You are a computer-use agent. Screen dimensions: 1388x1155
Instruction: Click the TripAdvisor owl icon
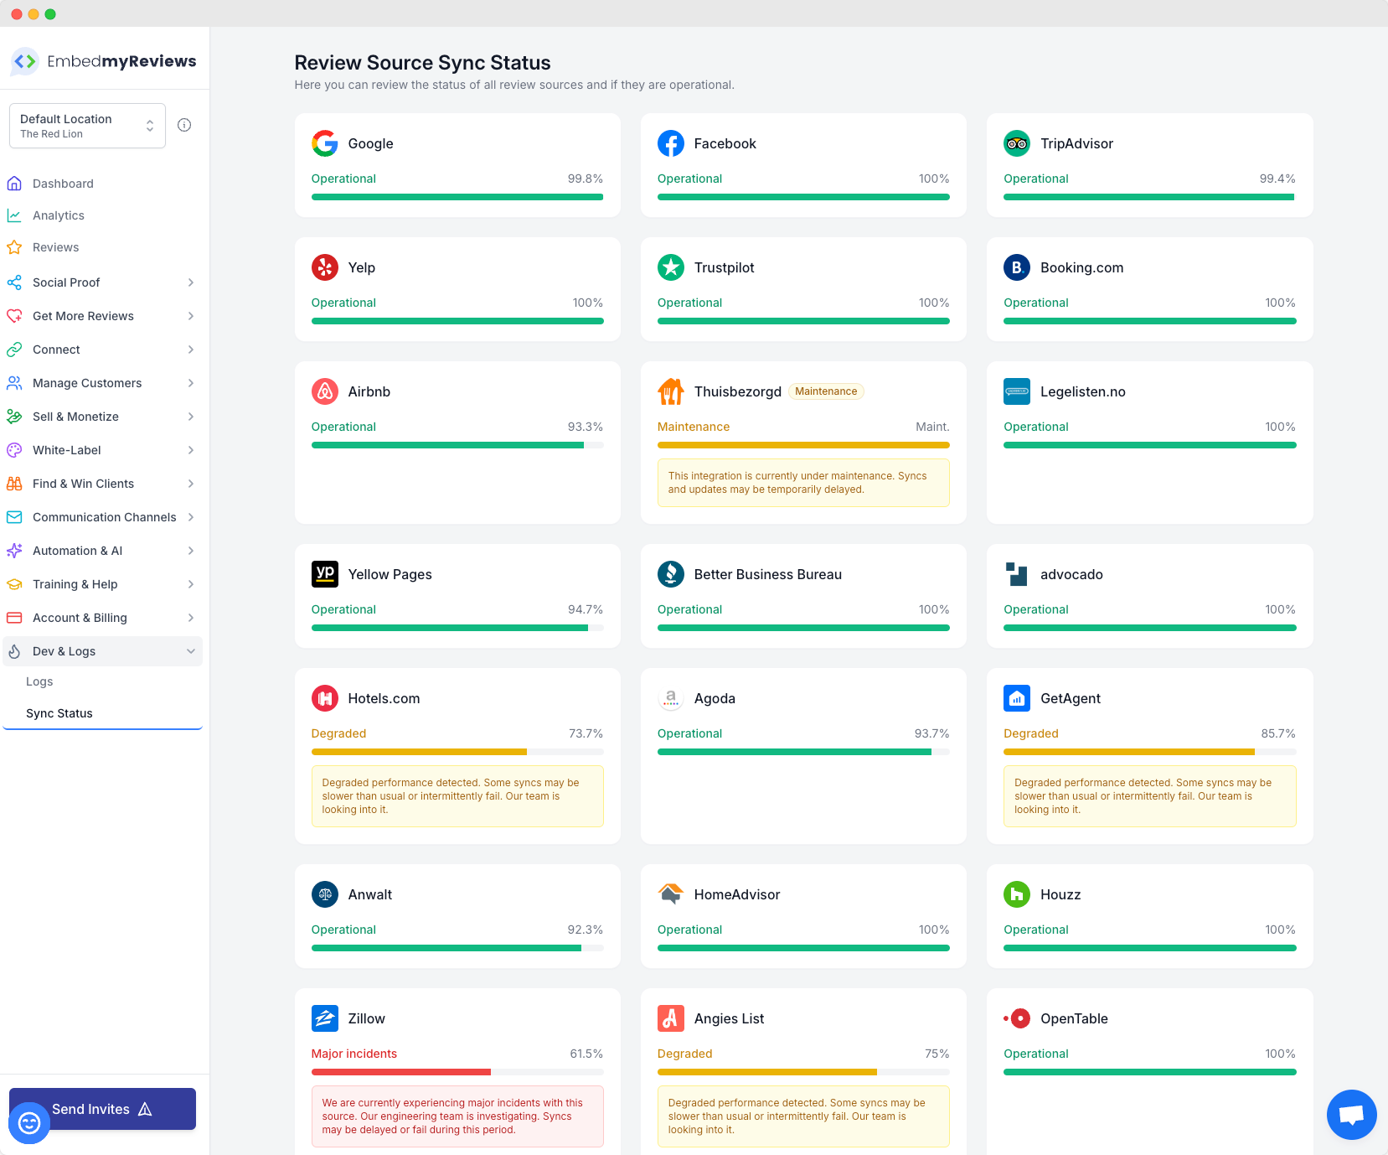[x=1017, y=143]
